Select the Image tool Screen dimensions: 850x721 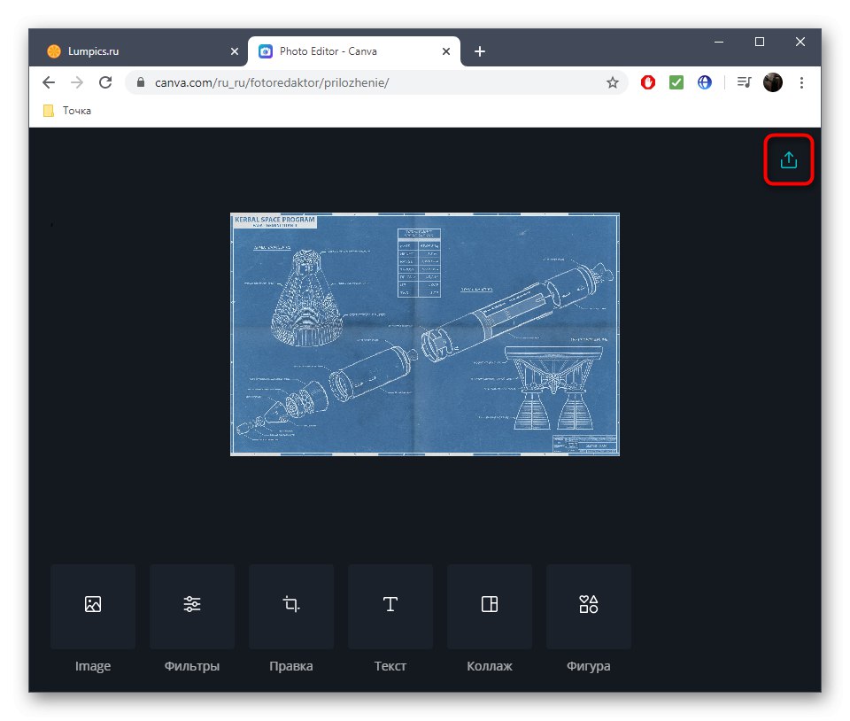click(x=93, y=607)
